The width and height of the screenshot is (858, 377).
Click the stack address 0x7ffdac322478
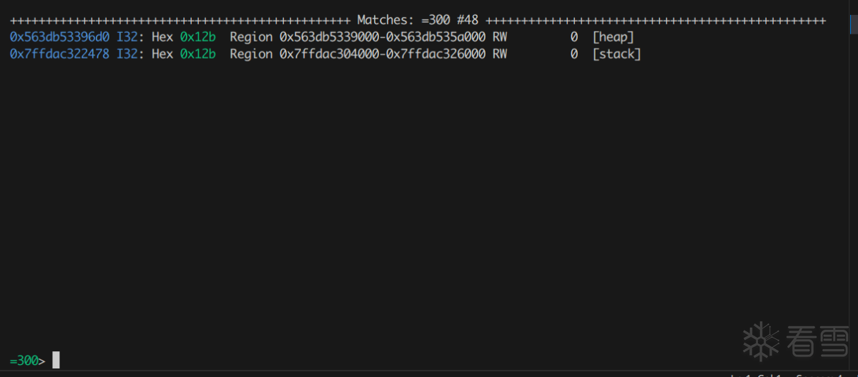(59, 54)
